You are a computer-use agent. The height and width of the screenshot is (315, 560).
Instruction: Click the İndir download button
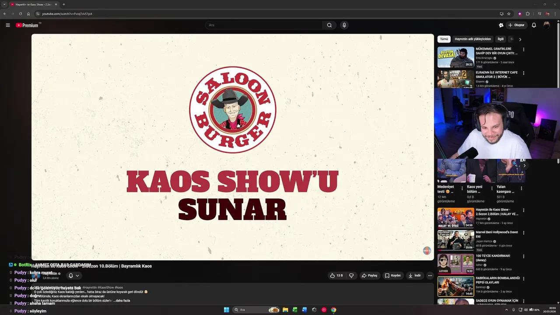[415, 276]
